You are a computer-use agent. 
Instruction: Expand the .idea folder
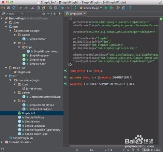pos(6,22)
